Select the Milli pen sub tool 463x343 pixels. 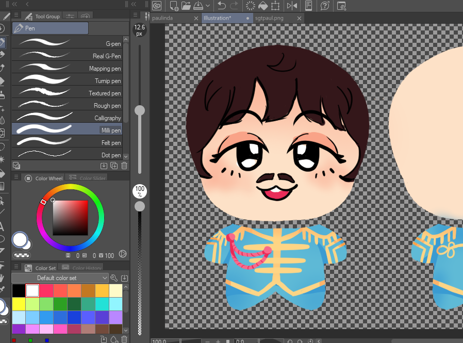pyautogui.click(x=67, y=130)
